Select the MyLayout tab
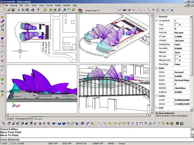This screenshot has height=145, width=194. click(x=38, y=119)
